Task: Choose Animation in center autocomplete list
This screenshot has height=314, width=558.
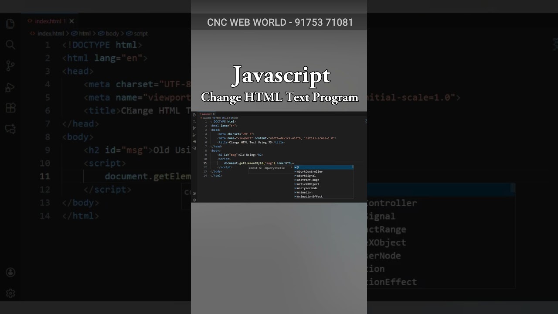Action: coord(323,192)
